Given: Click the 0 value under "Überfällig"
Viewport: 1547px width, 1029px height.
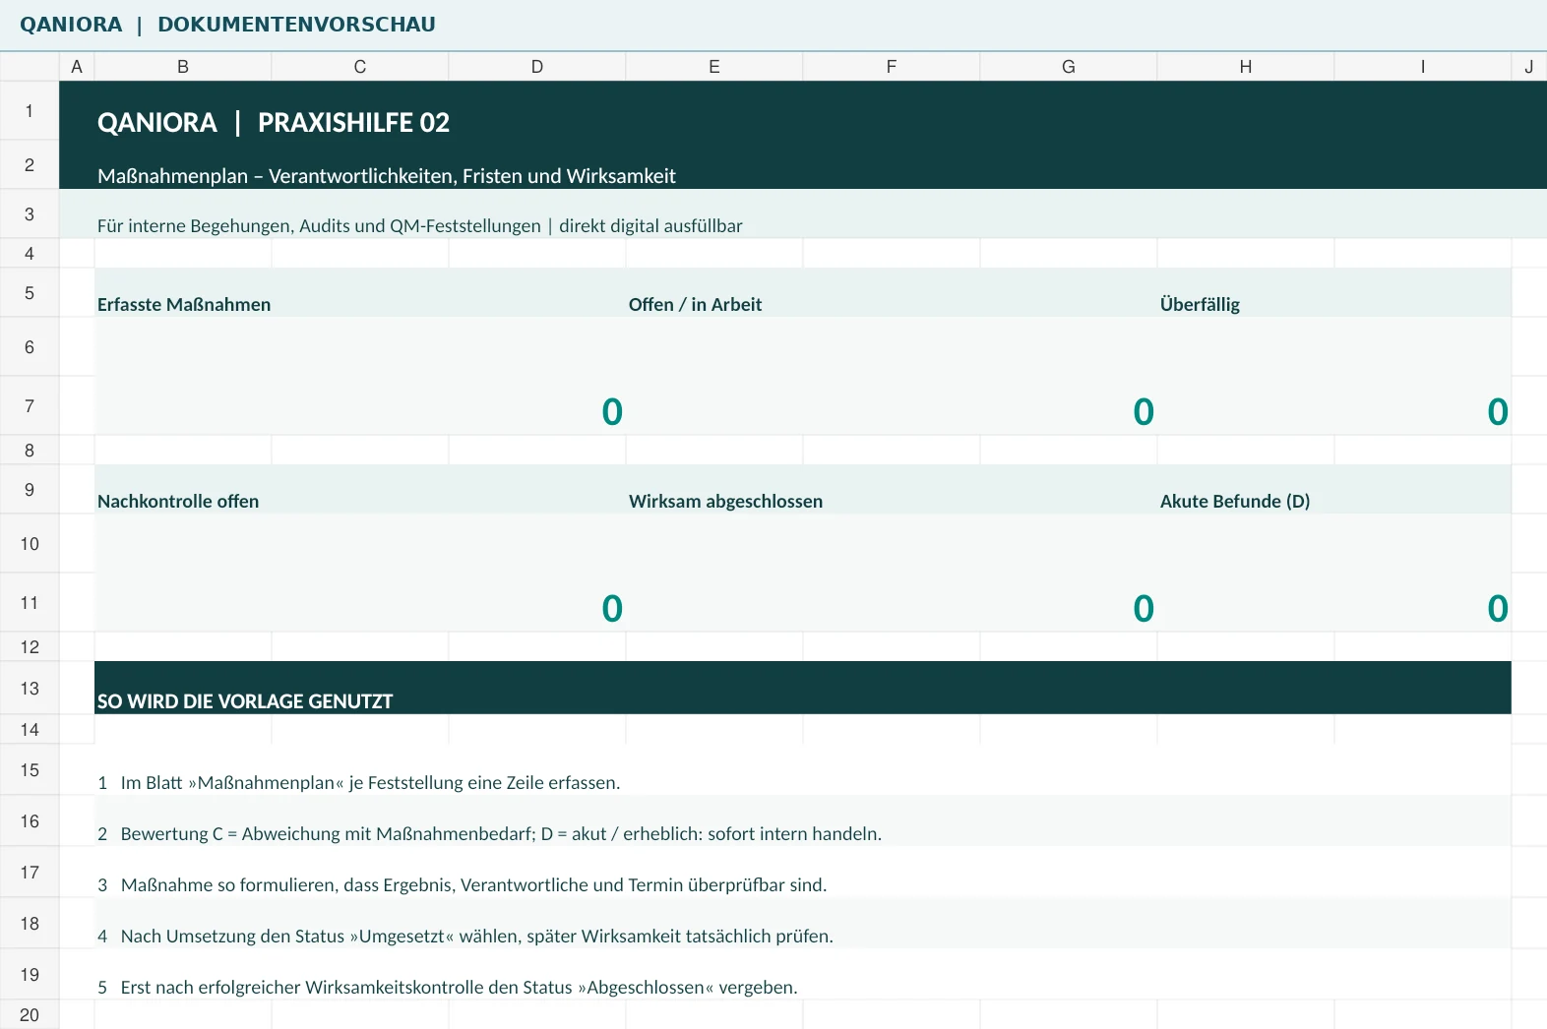Looking at the screenshot, I should (1498, 411).
